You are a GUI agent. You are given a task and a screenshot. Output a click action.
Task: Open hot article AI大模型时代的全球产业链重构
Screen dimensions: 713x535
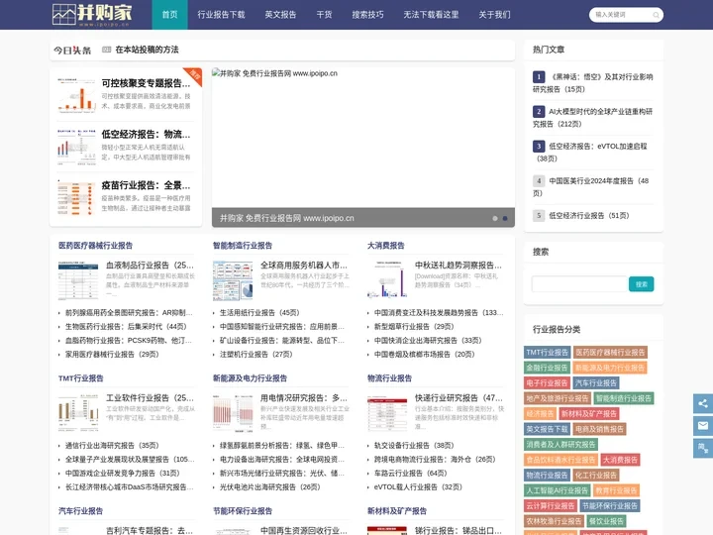[x=593, y=117]
